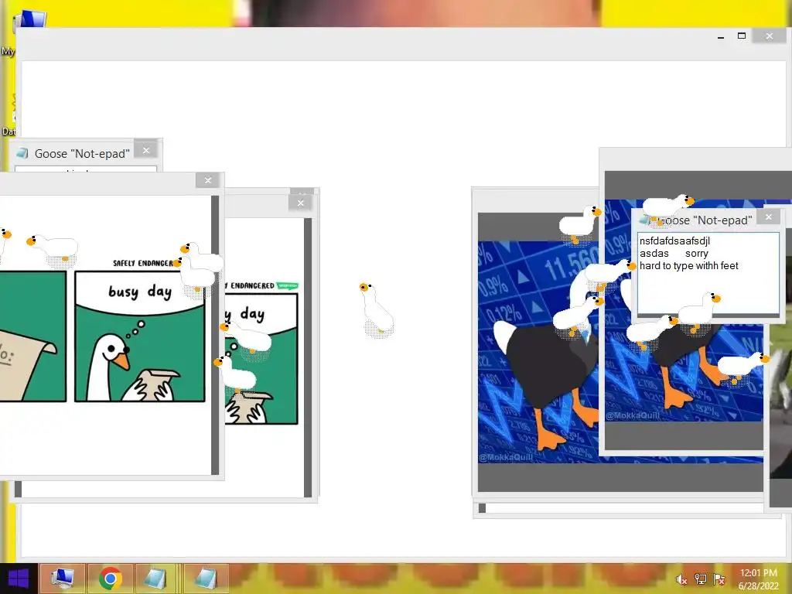Show the calendar from the 12:01 PM clock
This screenshot has height=594, width=792.
[758, 579]
